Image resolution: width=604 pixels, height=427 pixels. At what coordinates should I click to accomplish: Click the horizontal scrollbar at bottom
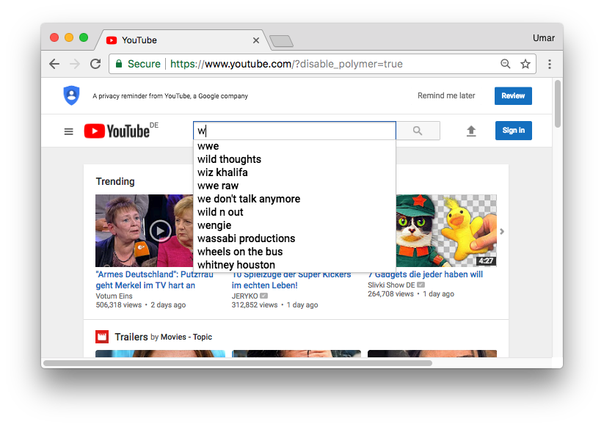[x=238, y=363]
